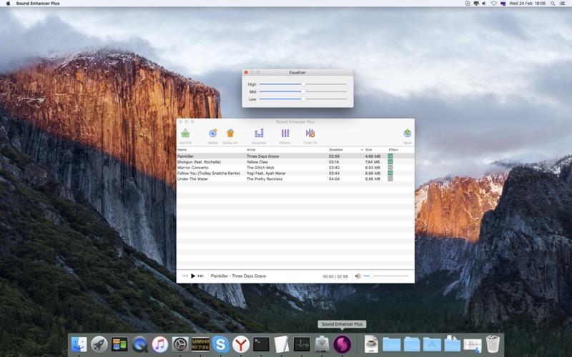The width and height of the screenshot is (572, 357).
Task: Toggle the FX effect icon for Follow You row
Action: tap(390, 173)
